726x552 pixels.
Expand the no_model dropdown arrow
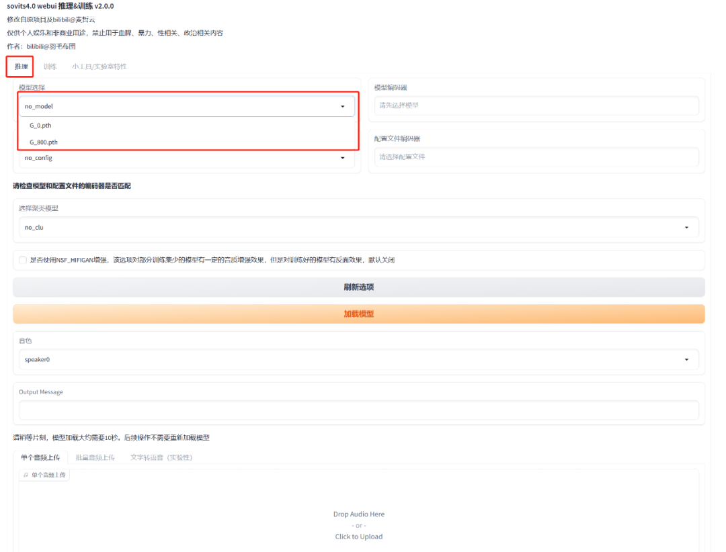(343, 106)
